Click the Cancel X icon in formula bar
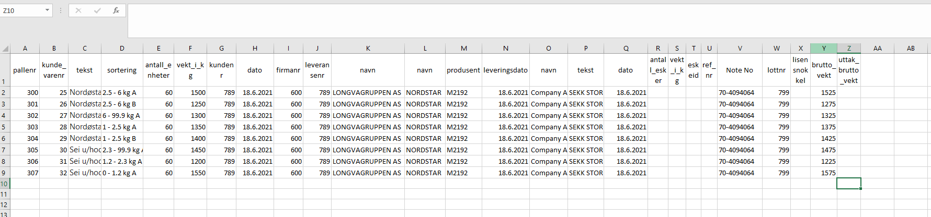The image size is (931, 217). tap(78, 10)
